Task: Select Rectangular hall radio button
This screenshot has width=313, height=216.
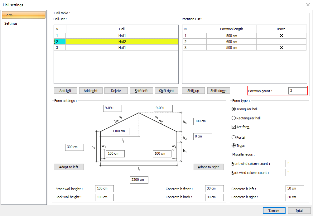Action: [x=234, y=118]
